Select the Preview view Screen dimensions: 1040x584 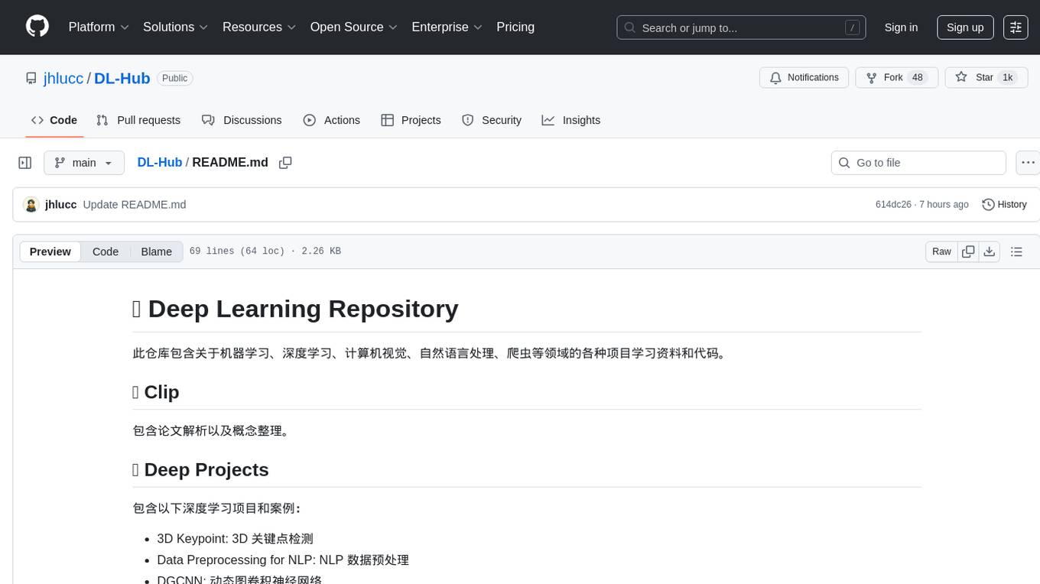click(x=50, y=251)
